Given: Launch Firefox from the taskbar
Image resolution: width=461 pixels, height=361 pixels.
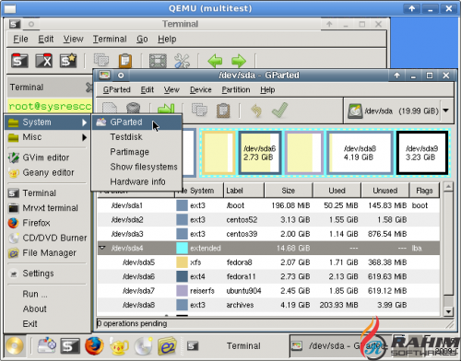Looking at the screenshot, I should point(94,345).
